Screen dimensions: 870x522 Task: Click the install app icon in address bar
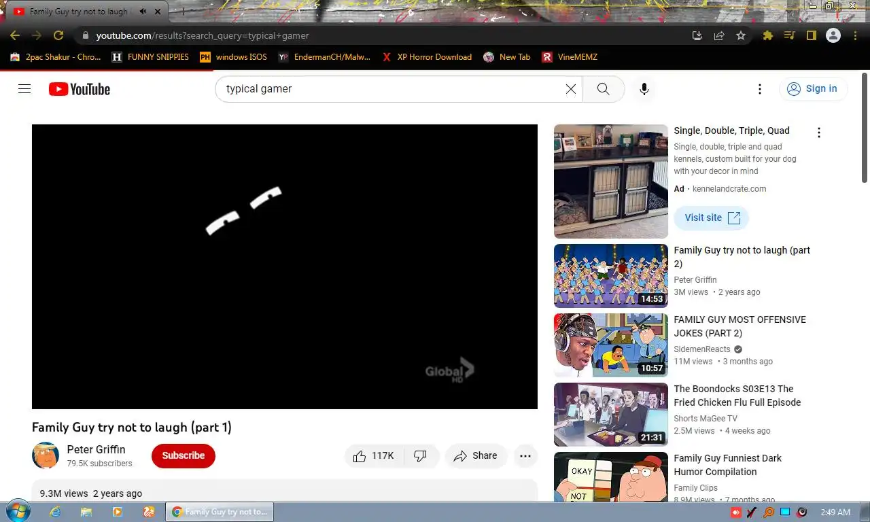point(697,35)
